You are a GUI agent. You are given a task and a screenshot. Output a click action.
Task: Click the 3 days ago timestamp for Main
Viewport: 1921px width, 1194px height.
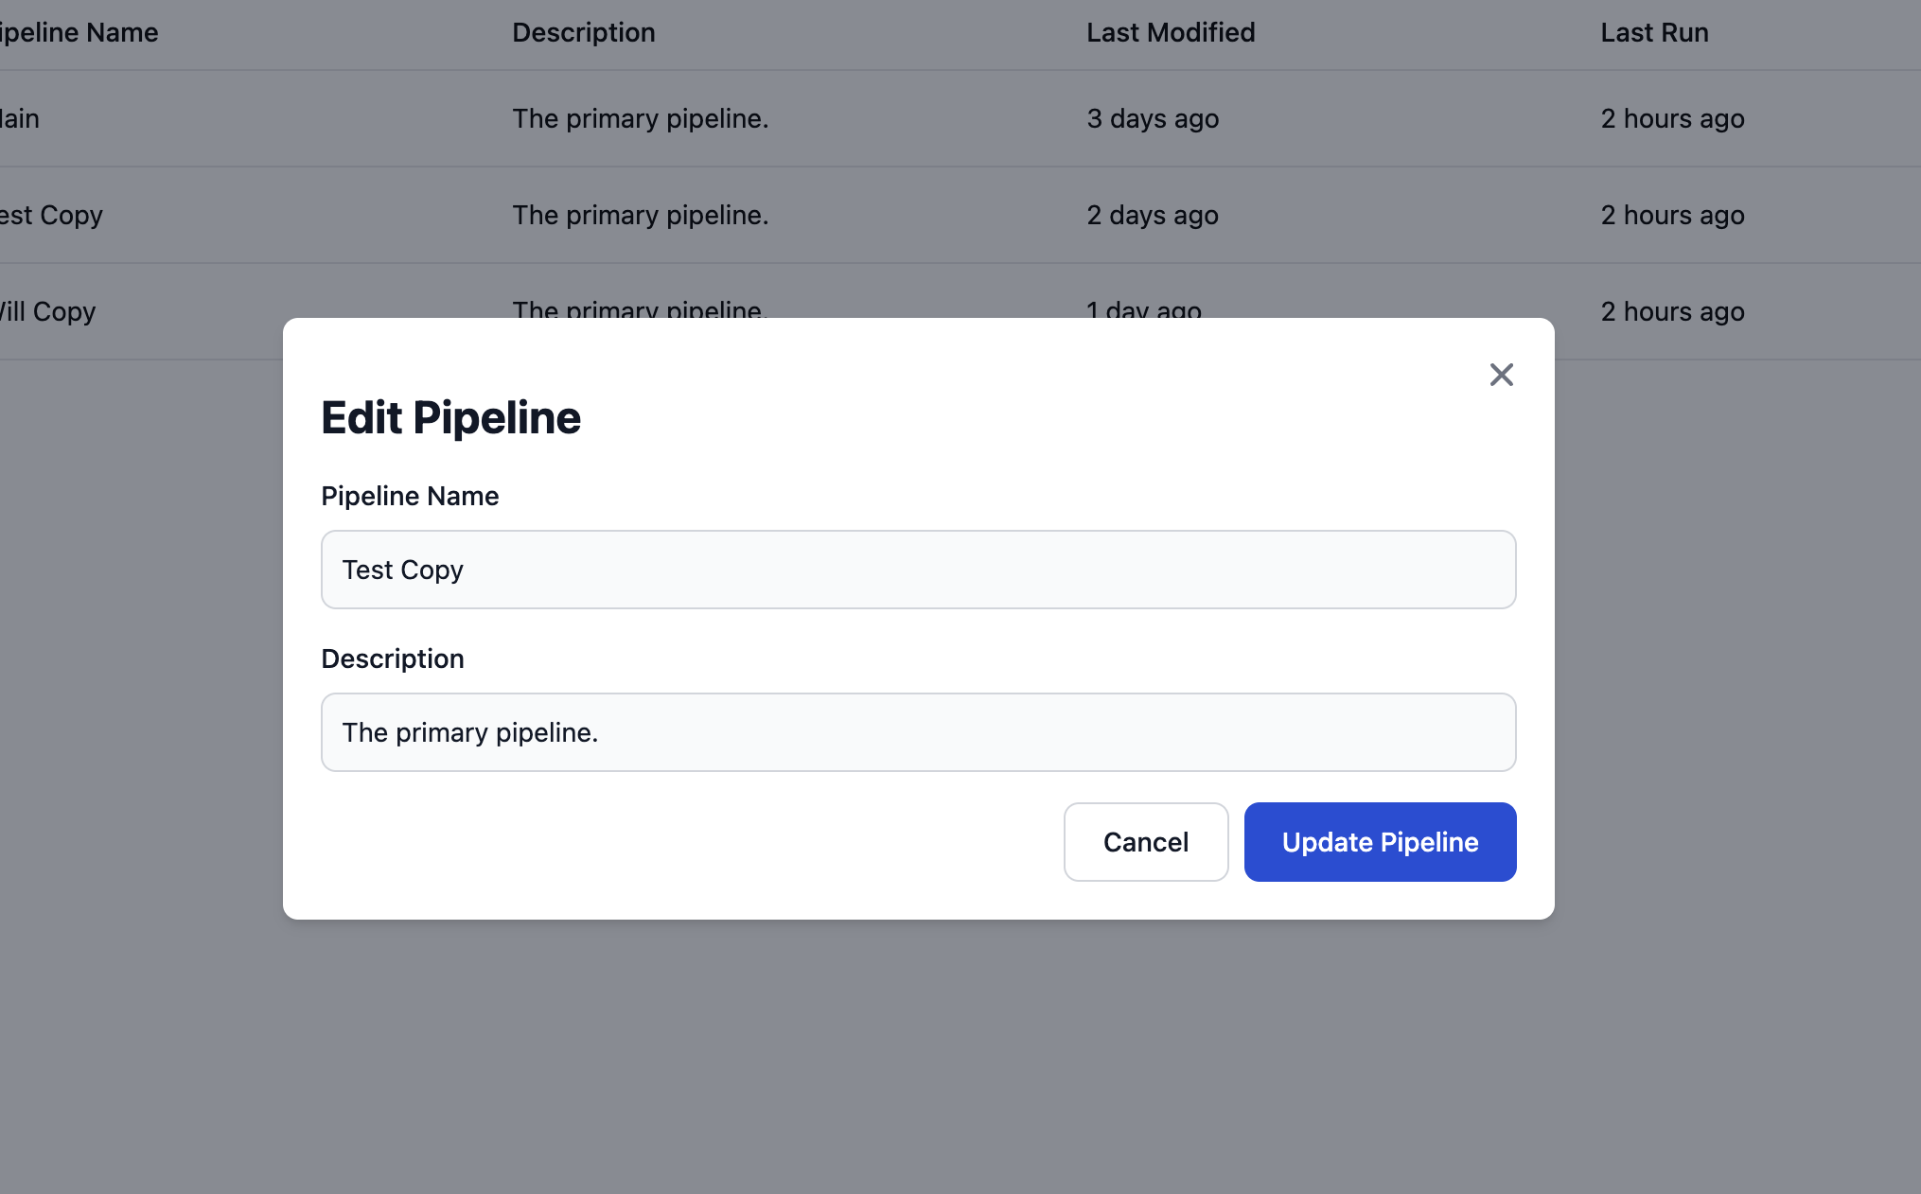(1152, 118)
